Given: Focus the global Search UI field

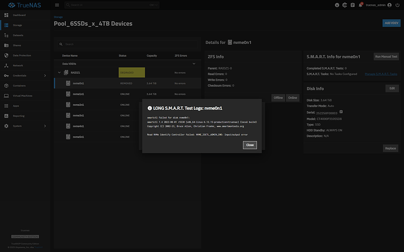Looking at the screenshot, I should point(112,5).
